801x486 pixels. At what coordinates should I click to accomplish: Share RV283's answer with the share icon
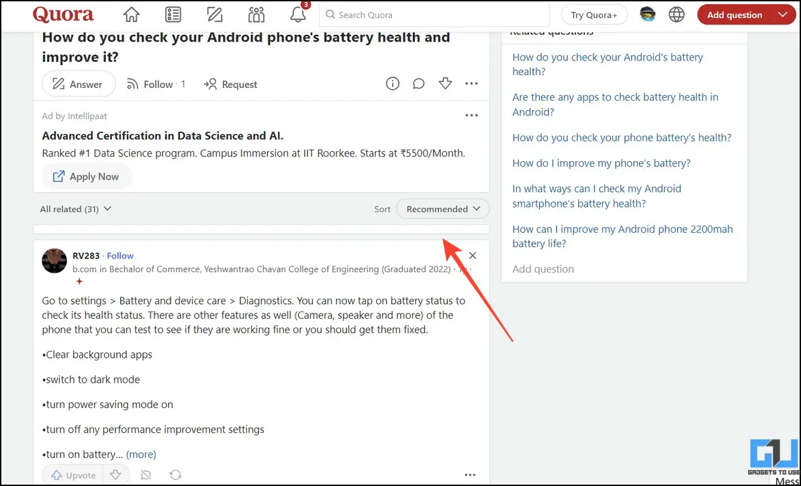tap(175, 475)
